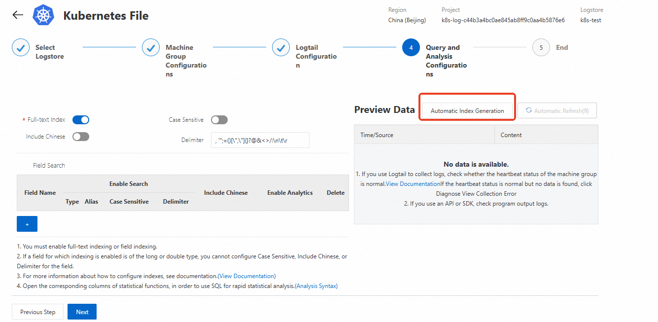
Task: Open the Analysis Syntax link
Action: 316,286
